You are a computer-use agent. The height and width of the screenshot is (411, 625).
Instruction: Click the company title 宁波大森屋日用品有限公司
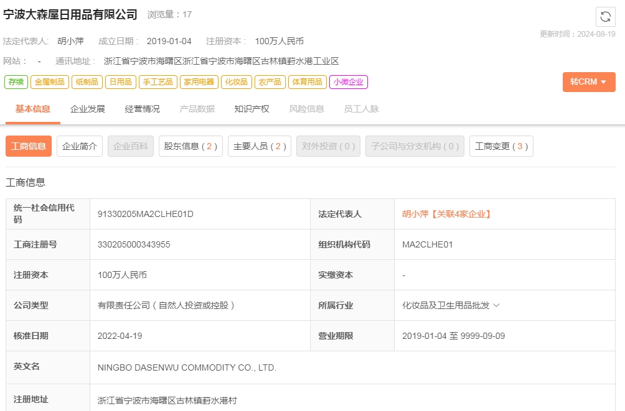pos(70,15)
